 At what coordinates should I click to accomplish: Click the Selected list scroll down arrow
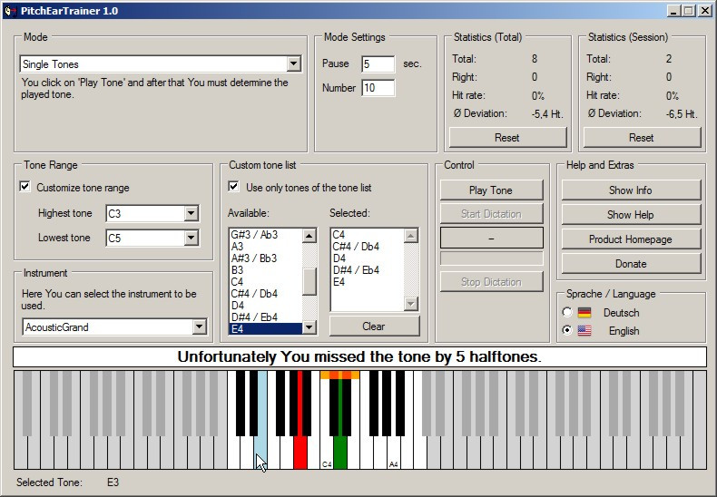click(410, 303)
